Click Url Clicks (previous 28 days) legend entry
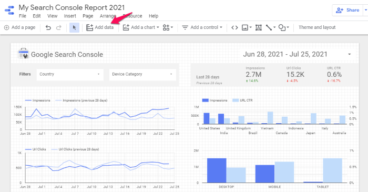This screenshot has width=368, height=192. (x=75, y=149)
